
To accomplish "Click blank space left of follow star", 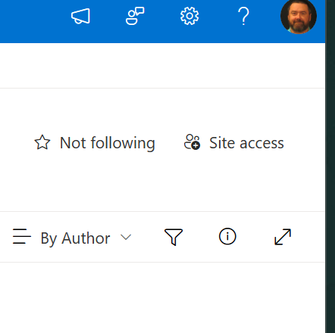I will pos(15,143).
